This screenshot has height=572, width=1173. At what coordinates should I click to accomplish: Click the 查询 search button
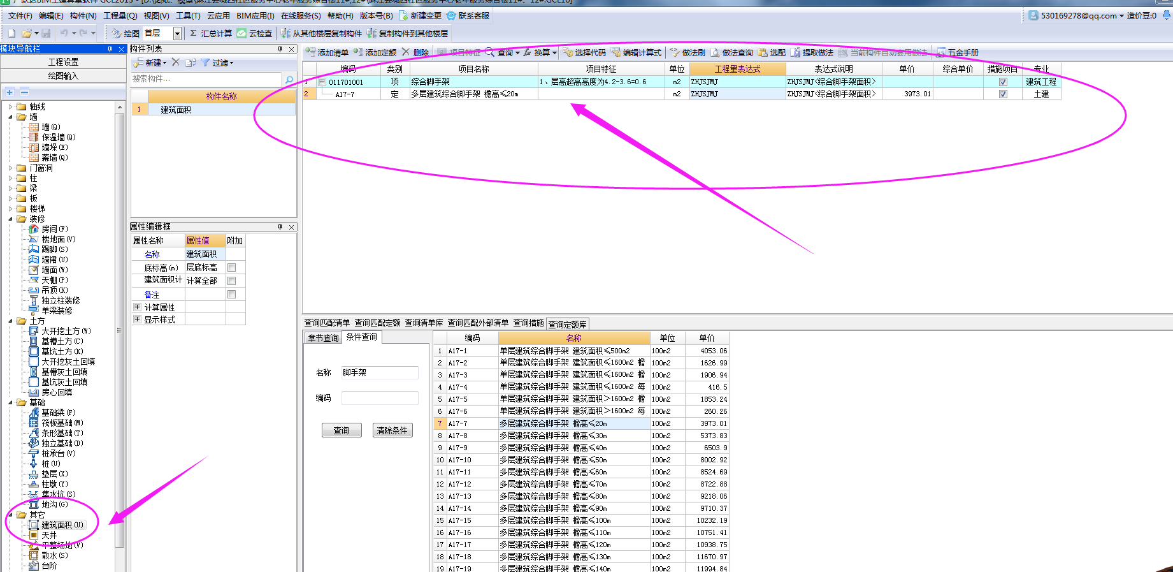[x=342, y=430]
